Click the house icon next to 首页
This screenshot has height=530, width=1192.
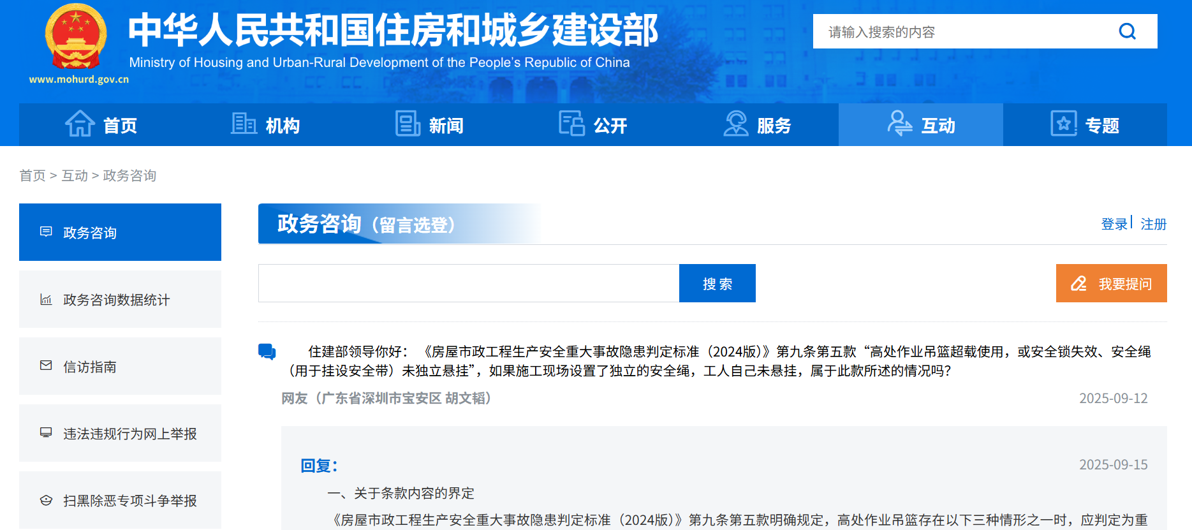(80, 124)
